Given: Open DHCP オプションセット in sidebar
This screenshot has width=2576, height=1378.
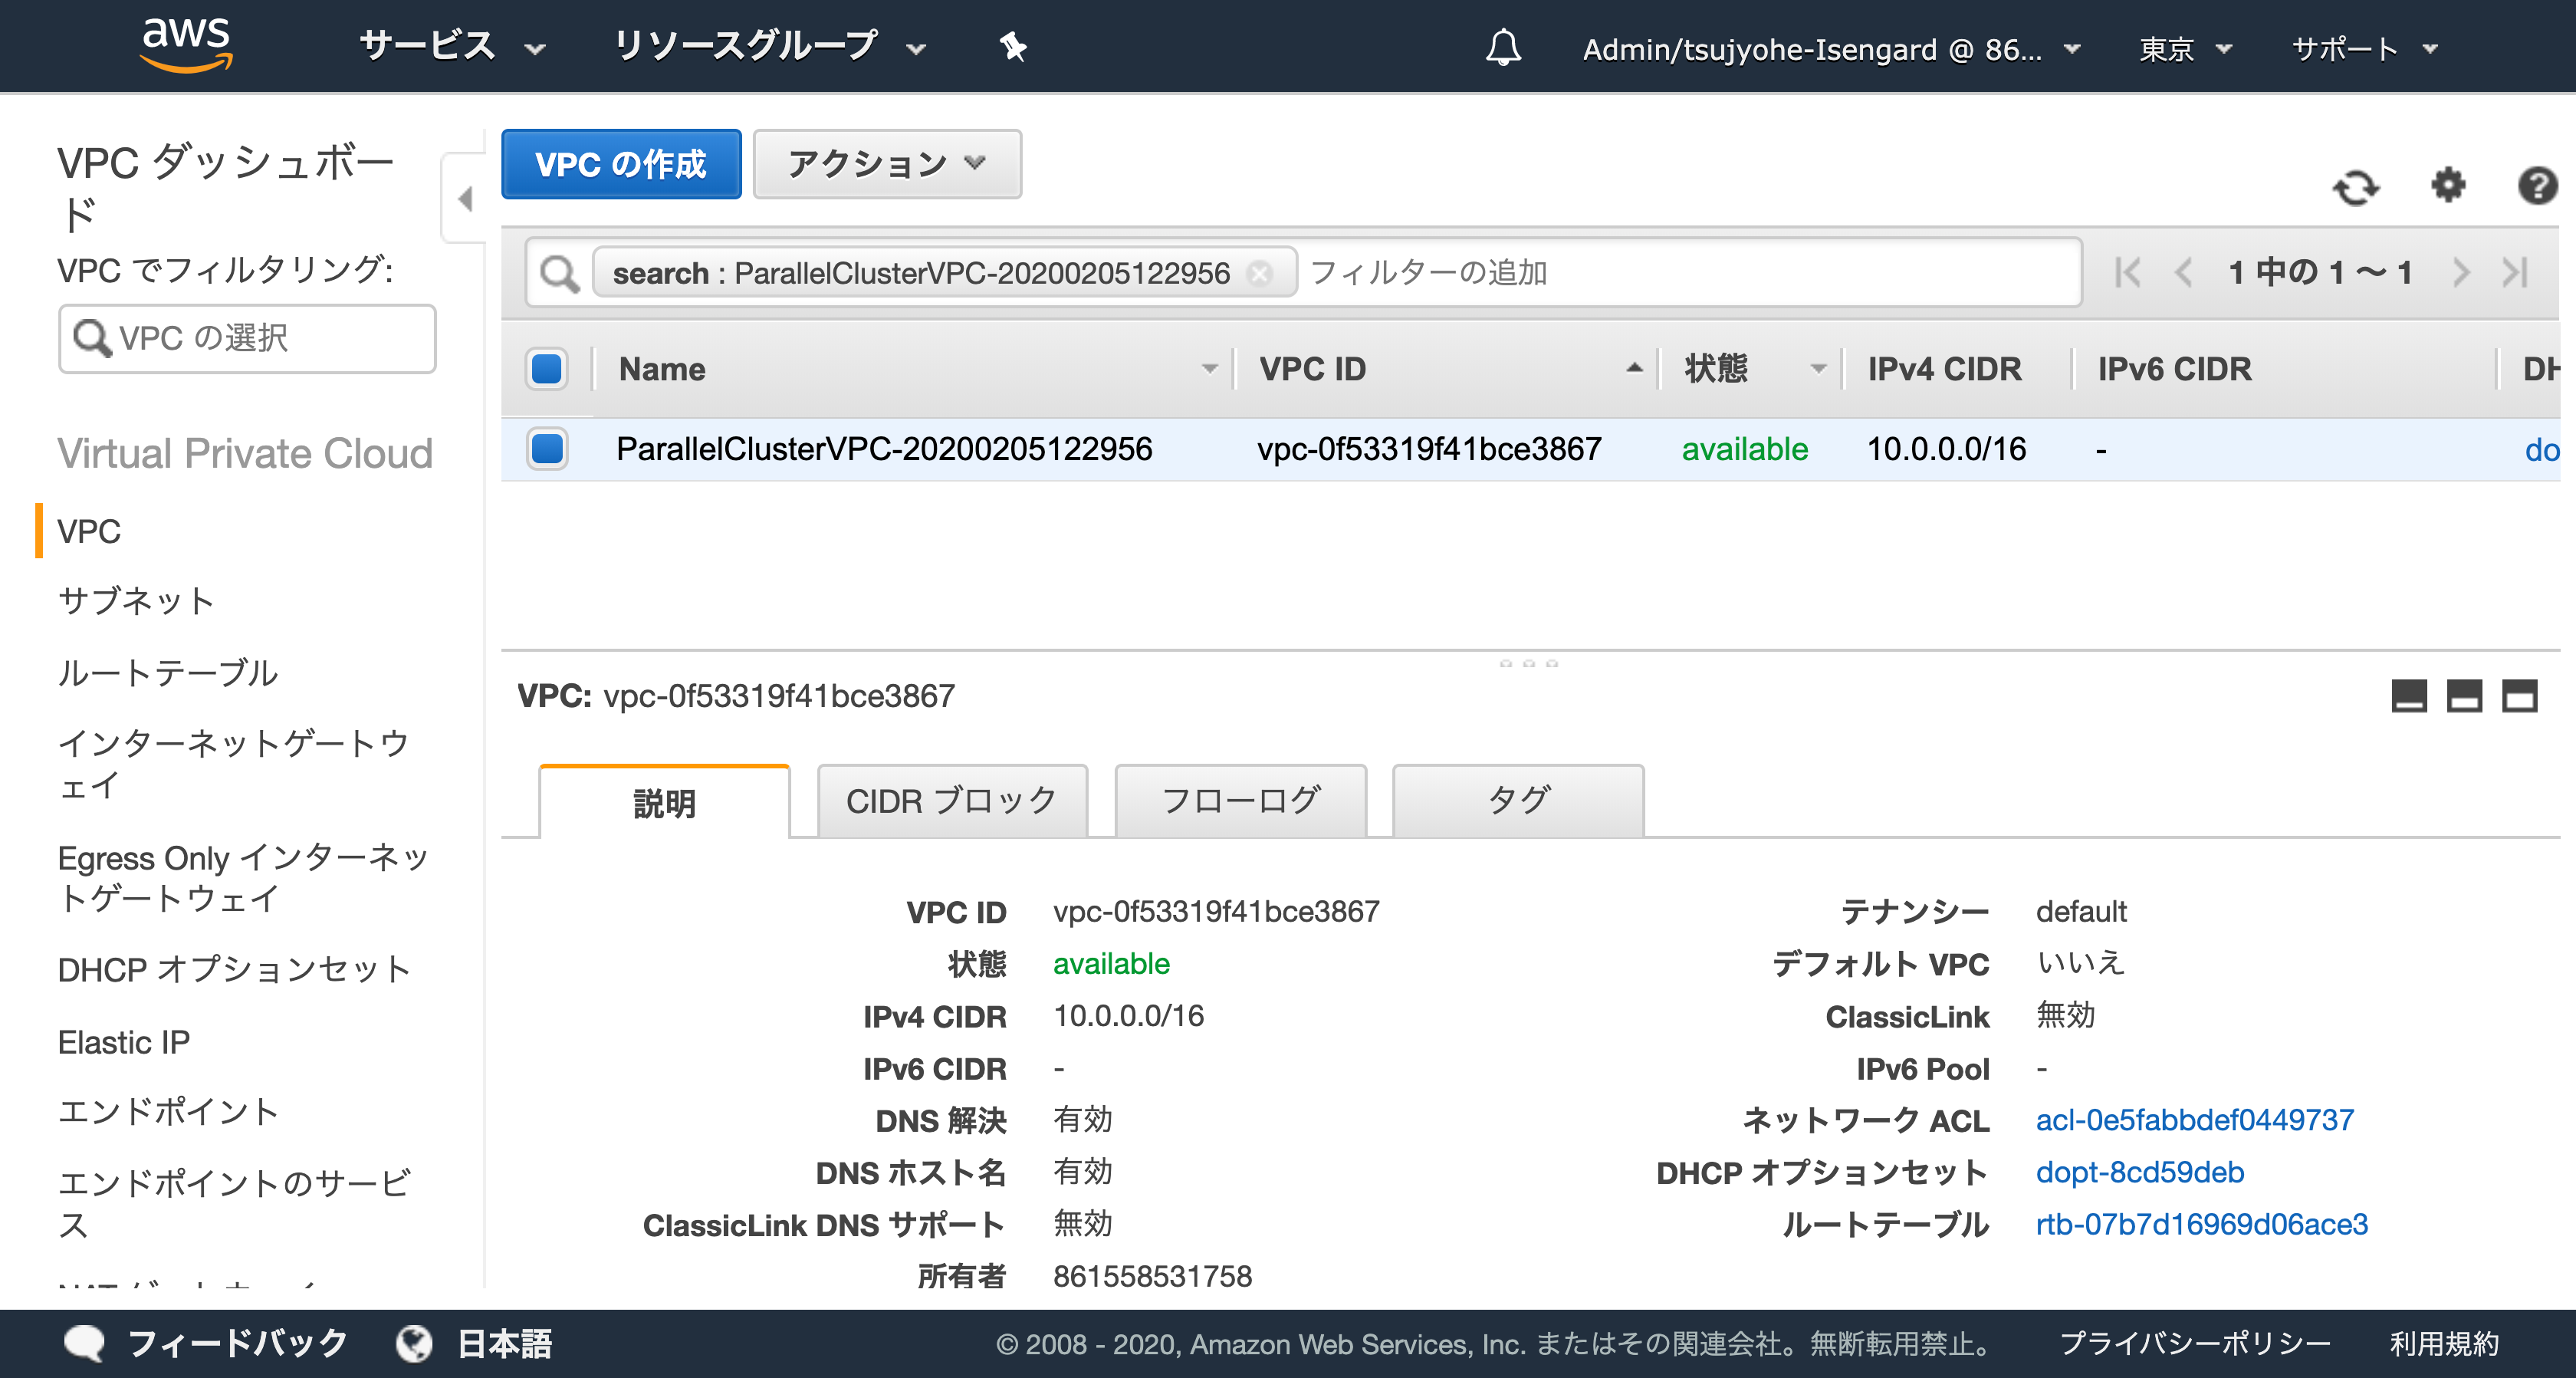Looking at the screenshot, I should [x=234, y=969].
